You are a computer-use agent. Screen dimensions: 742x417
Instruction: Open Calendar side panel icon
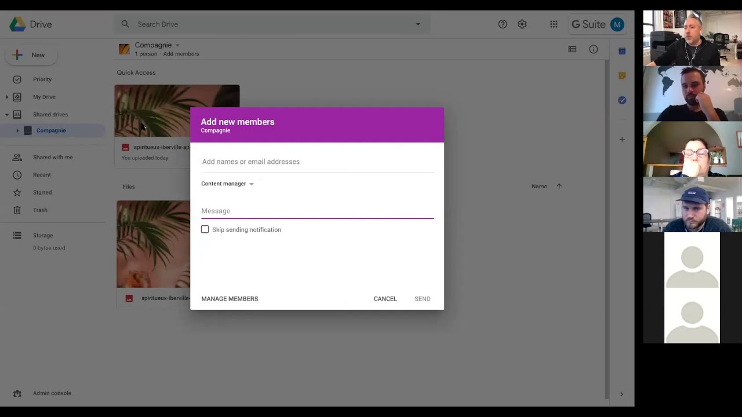tap(622, 51)
